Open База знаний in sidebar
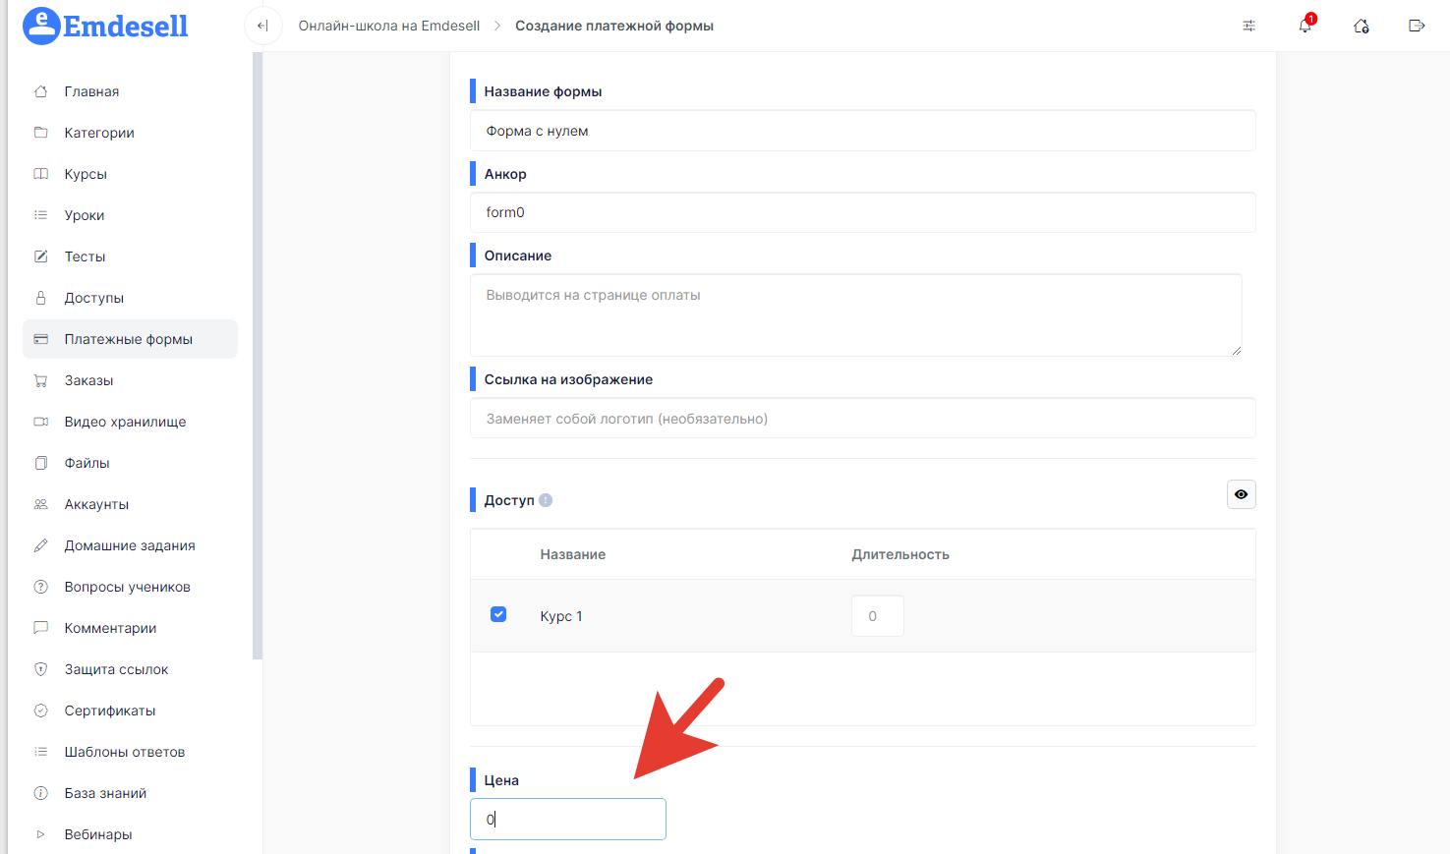The height and width of the screenshot is (854, 1450). 105,793
